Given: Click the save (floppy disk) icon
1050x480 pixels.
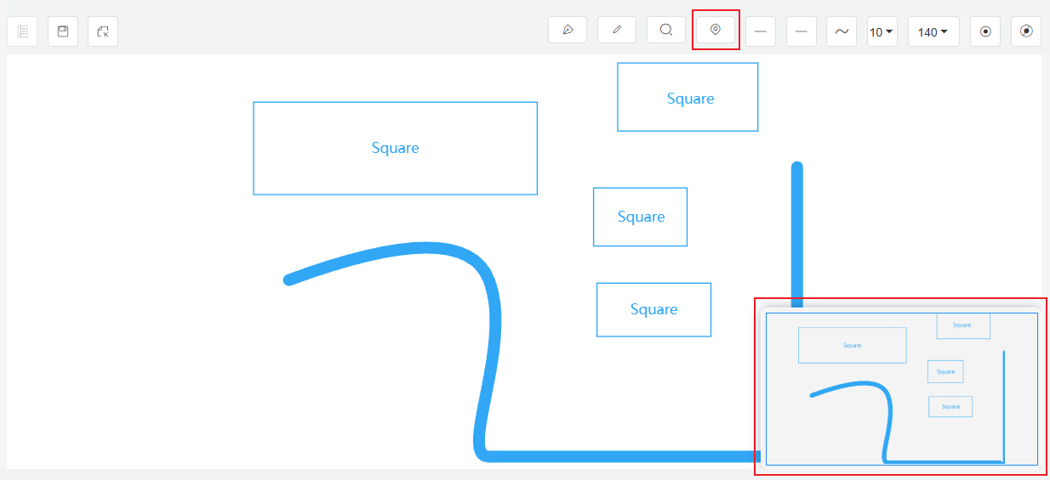Looking at the screenshot, I should tap(63, 31).
